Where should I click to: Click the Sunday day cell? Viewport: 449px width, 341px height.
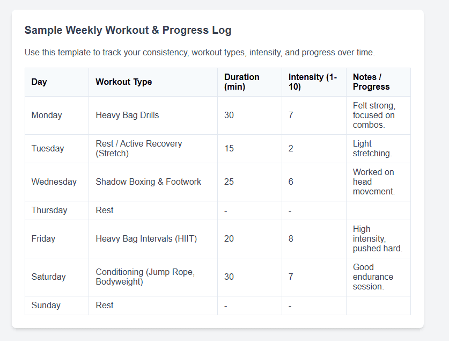(x=57, y=306)
